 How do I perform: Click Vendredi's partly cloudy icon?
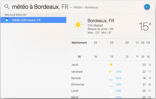111,72
